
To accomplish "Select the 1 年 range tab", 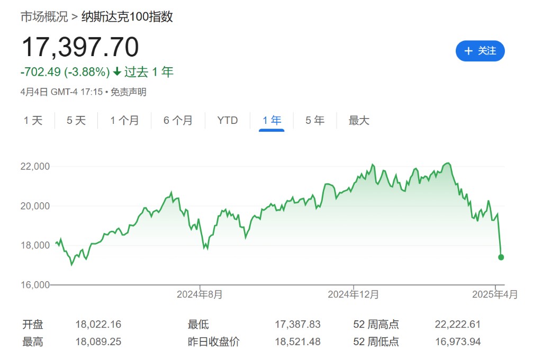I will tap(272, 120).
